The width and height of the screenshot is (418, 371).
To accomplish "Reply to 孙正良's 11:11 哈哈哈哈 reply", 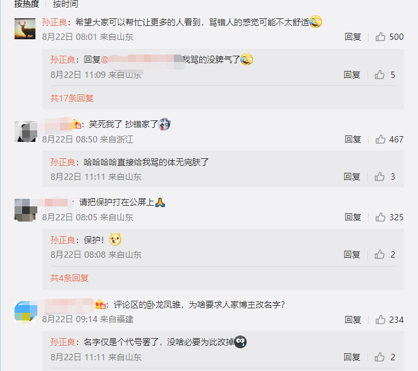I will tap(352, 177).
